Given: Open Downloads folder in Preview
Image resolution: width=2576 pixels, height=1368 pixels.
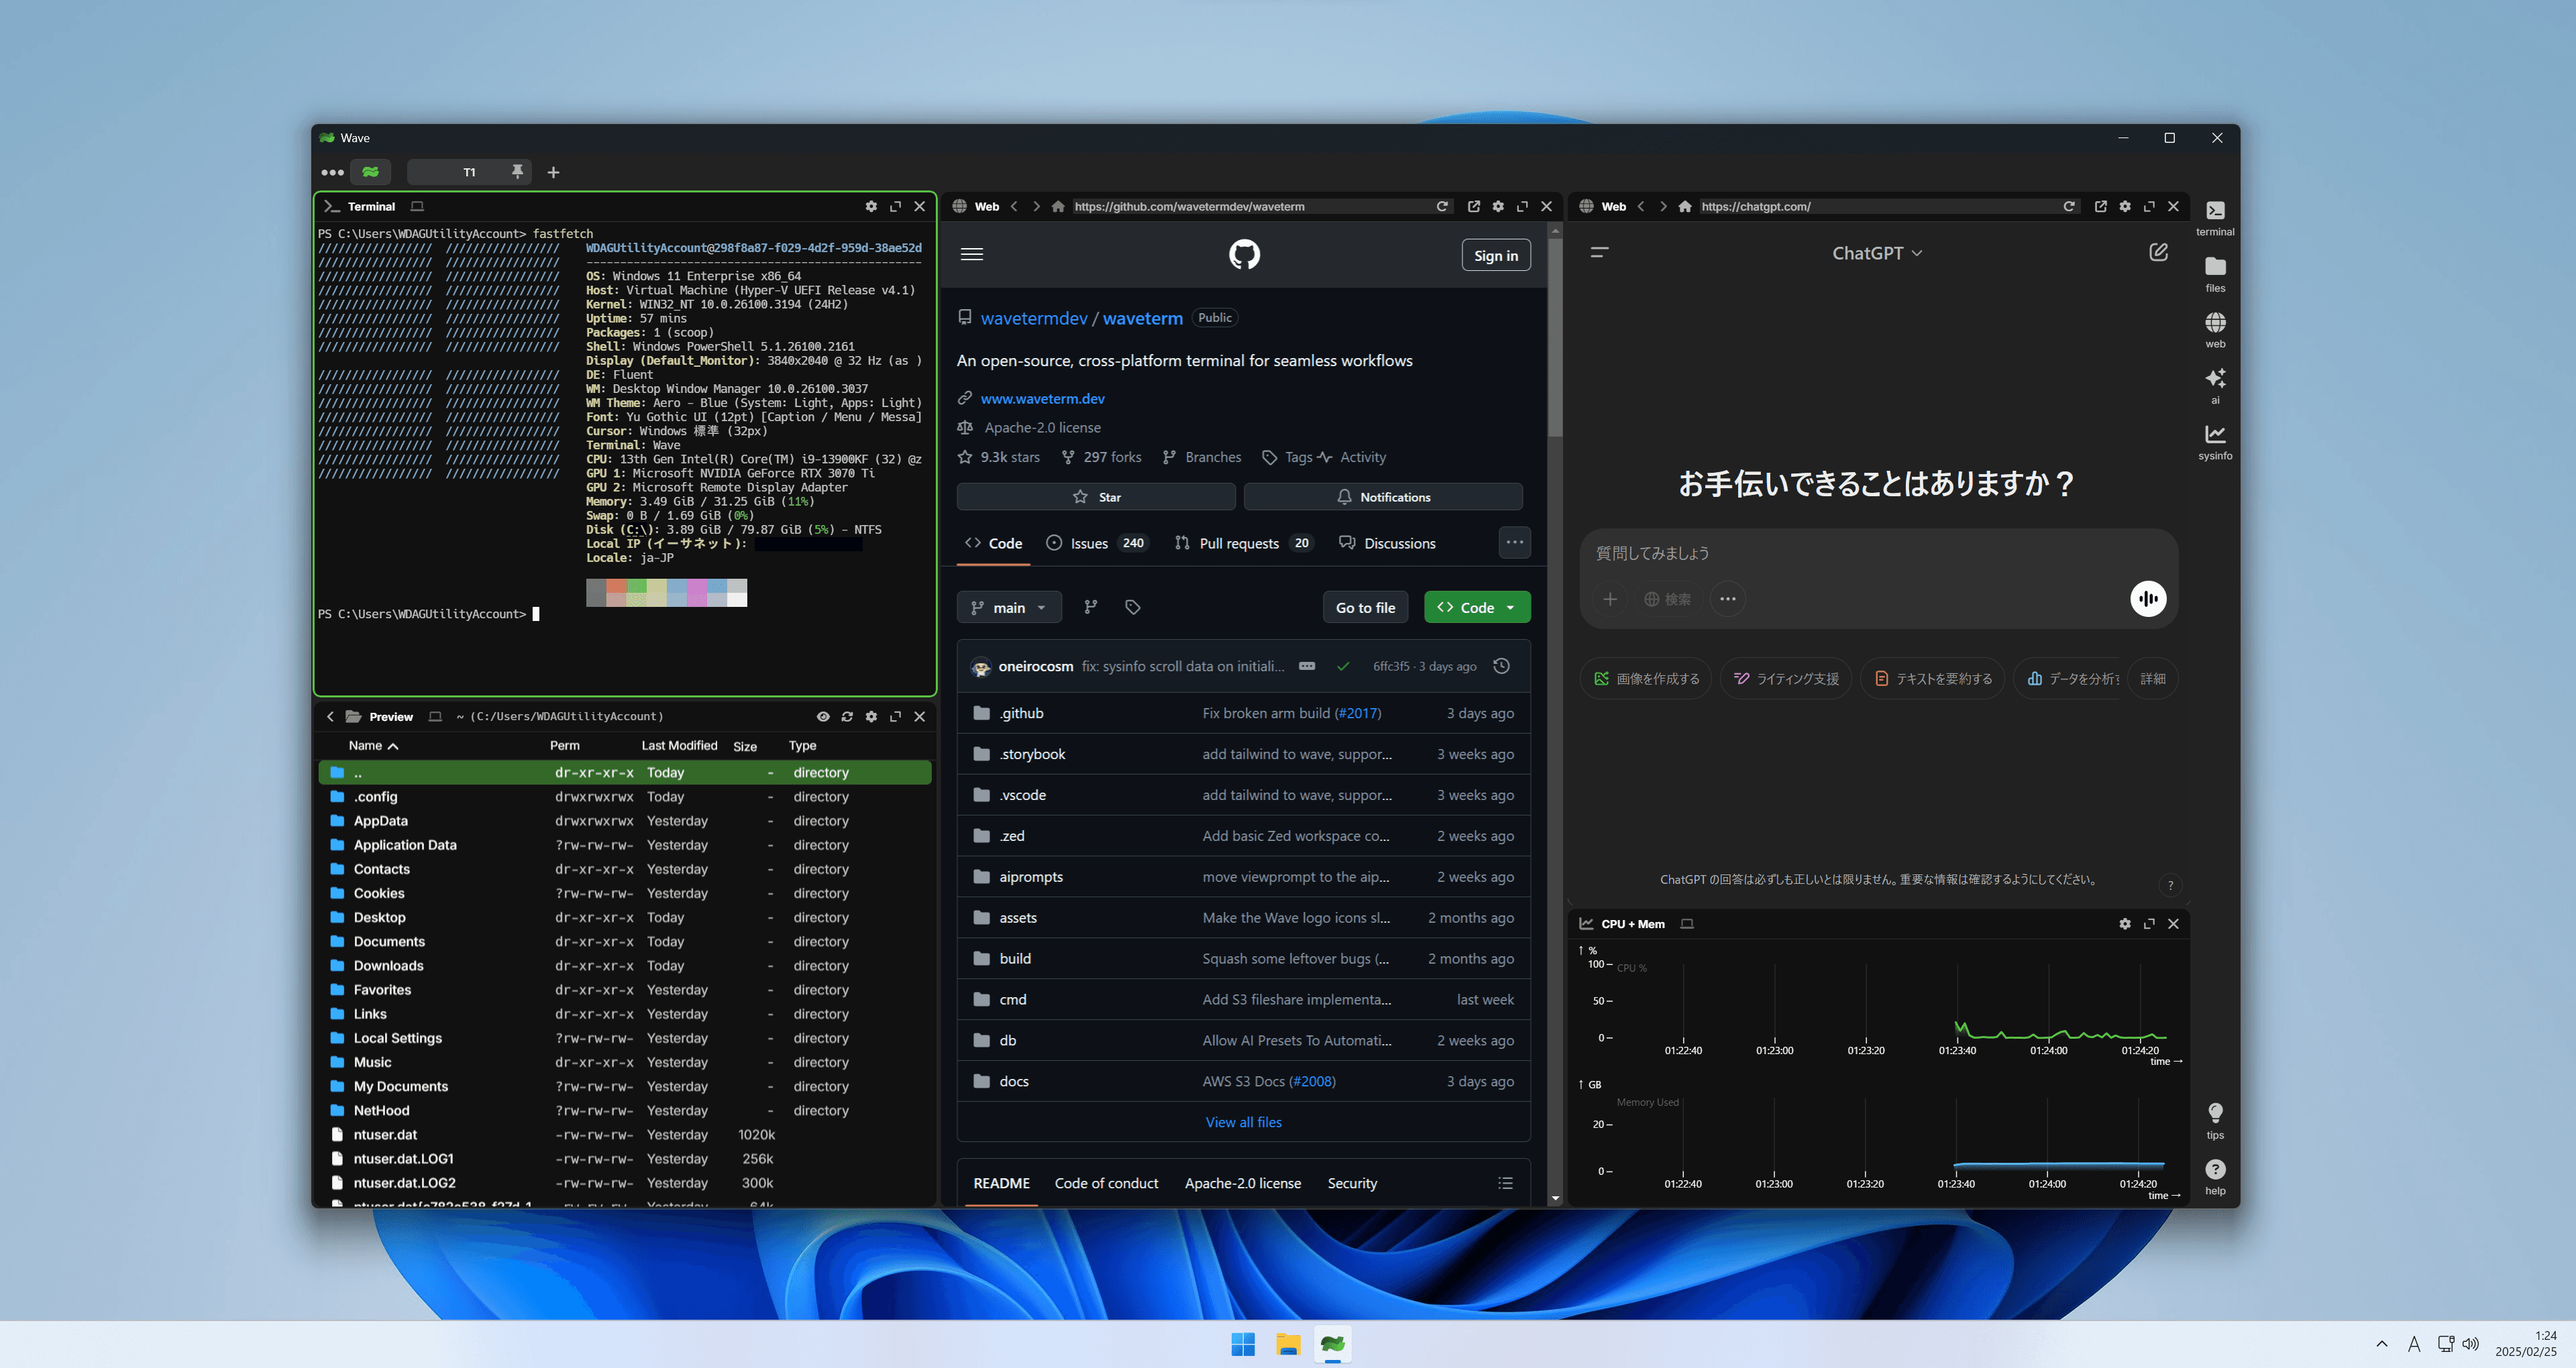Looking at the screenshot, I should pos(625,965).
